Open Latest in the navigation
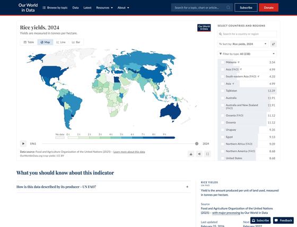The height and width of the screenshot is (227, 297). 88,7
